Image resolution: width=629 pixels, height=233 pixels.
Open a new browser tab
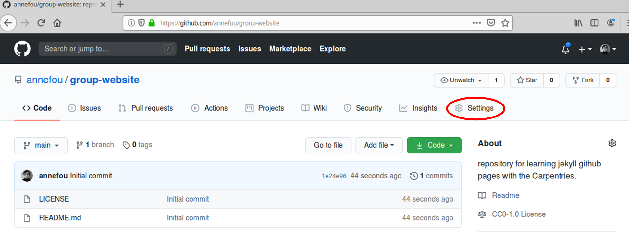[x=120, y=5]
